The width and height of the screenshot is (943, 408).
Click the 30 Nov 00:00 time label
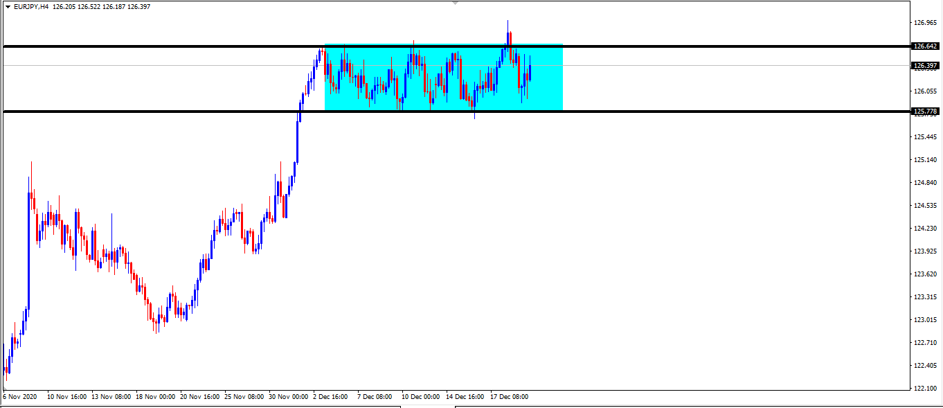[x=288, y=398]
